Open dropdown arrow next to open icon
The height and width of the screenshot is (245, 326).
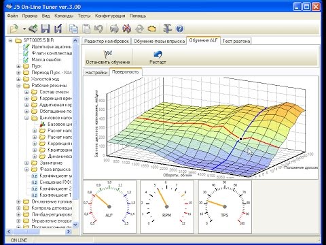coord(24,29)
